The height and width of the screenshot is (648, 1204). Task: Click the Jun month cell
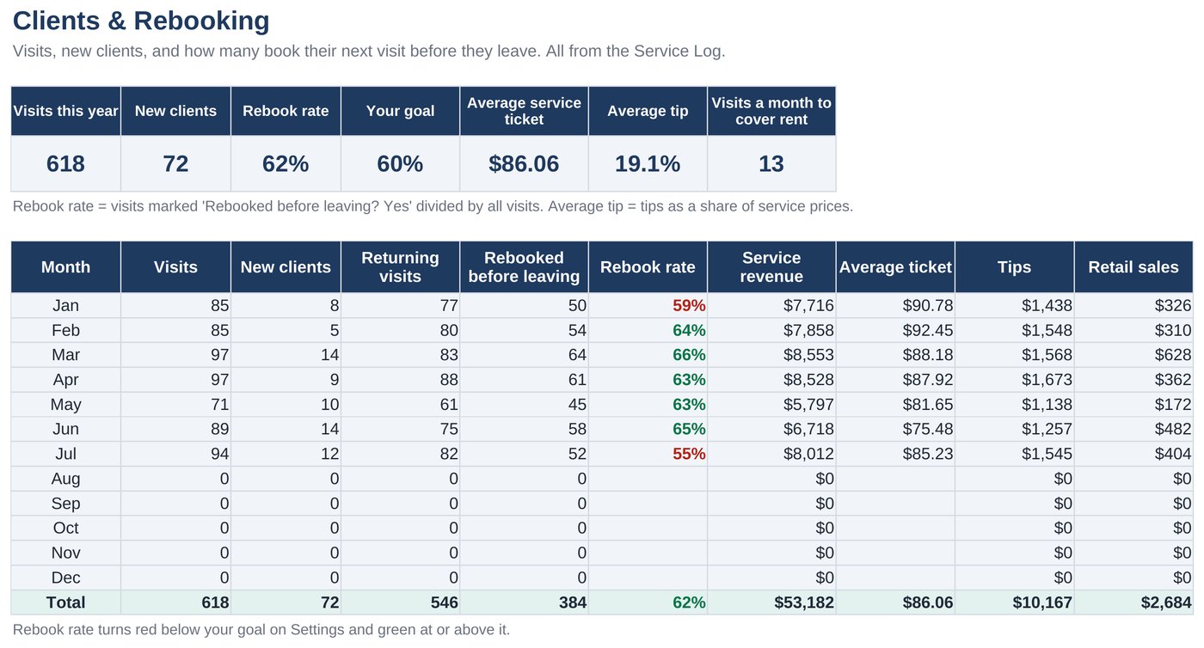coord(65,429)
